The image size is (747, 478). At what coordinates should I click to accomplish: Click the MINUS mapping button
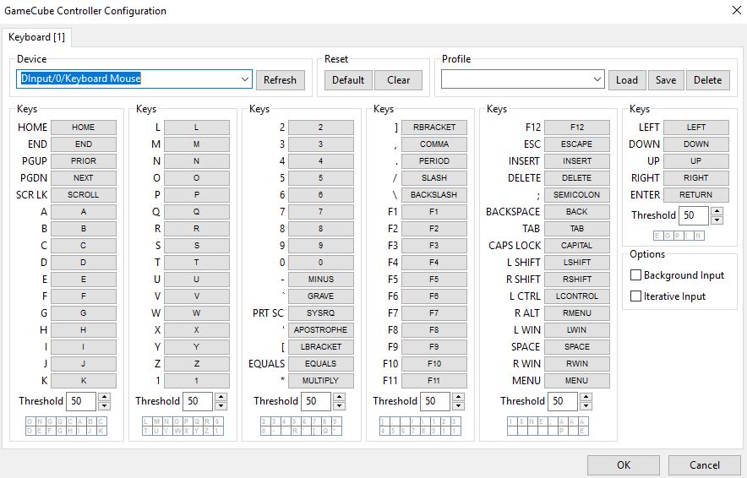(320, 279)
